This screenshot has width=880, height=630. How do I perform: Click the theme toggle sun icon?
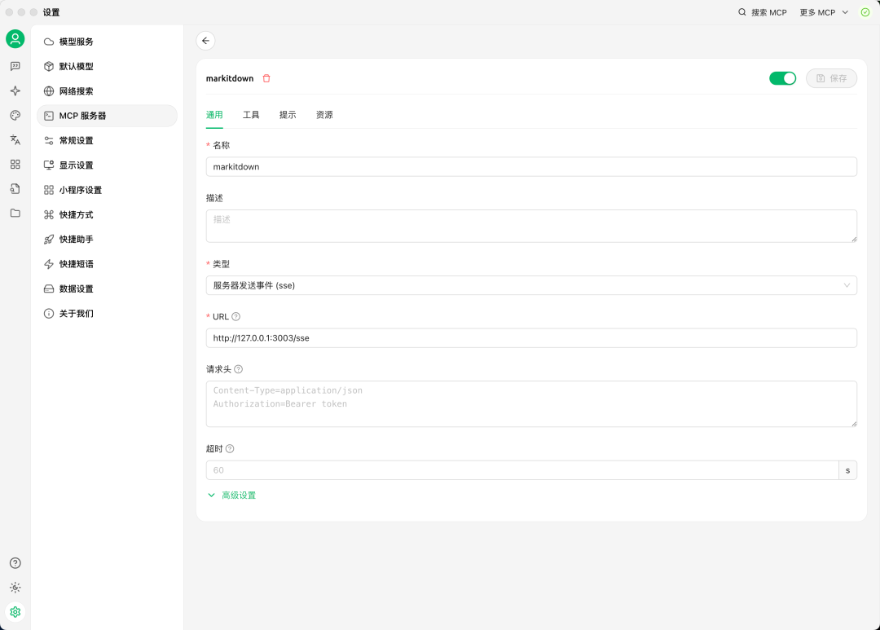[15, 587]
